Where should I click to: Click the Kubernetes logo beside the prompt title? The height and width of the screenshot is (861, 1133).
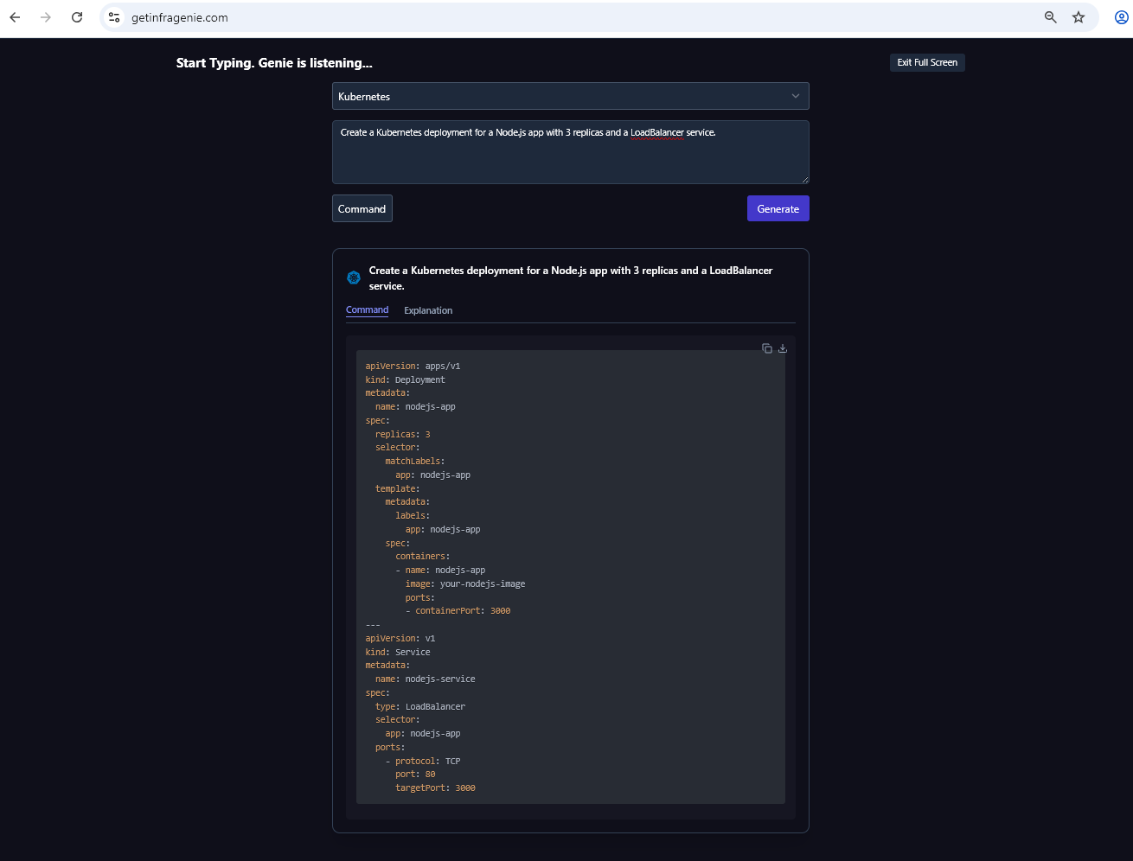click(x=354, y=277)
